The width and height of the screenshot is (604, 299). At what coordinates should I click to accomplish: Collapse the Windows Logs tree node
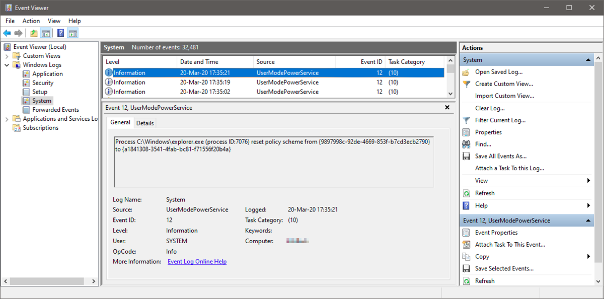pos(7,65)
